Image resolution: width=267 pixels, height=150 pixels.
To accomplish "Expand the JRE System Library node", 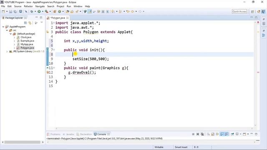I will 7,51.
